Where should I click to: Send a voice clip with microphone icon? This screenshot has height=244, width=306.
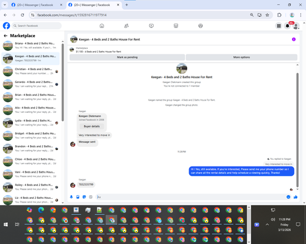[x=71, y=197]
